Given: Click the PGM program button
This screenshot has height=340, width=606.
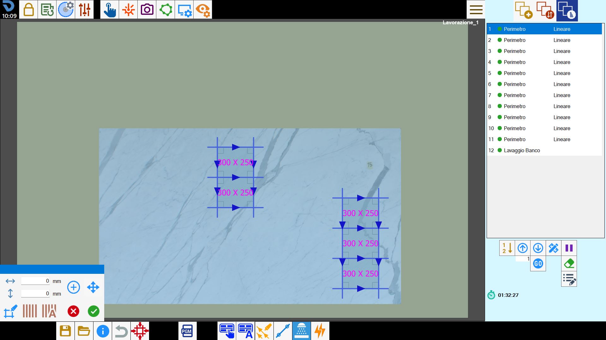Looking at the screenshot, I should click(x=187, y=331).
